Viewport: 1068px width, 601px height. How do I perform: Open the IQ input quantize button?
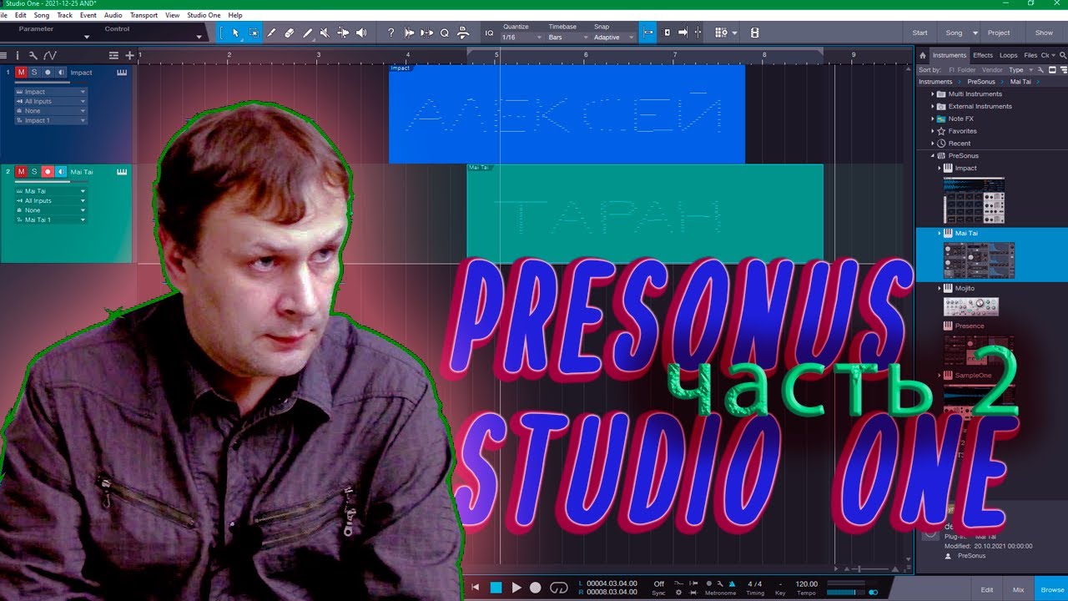(x=489, y=33)
